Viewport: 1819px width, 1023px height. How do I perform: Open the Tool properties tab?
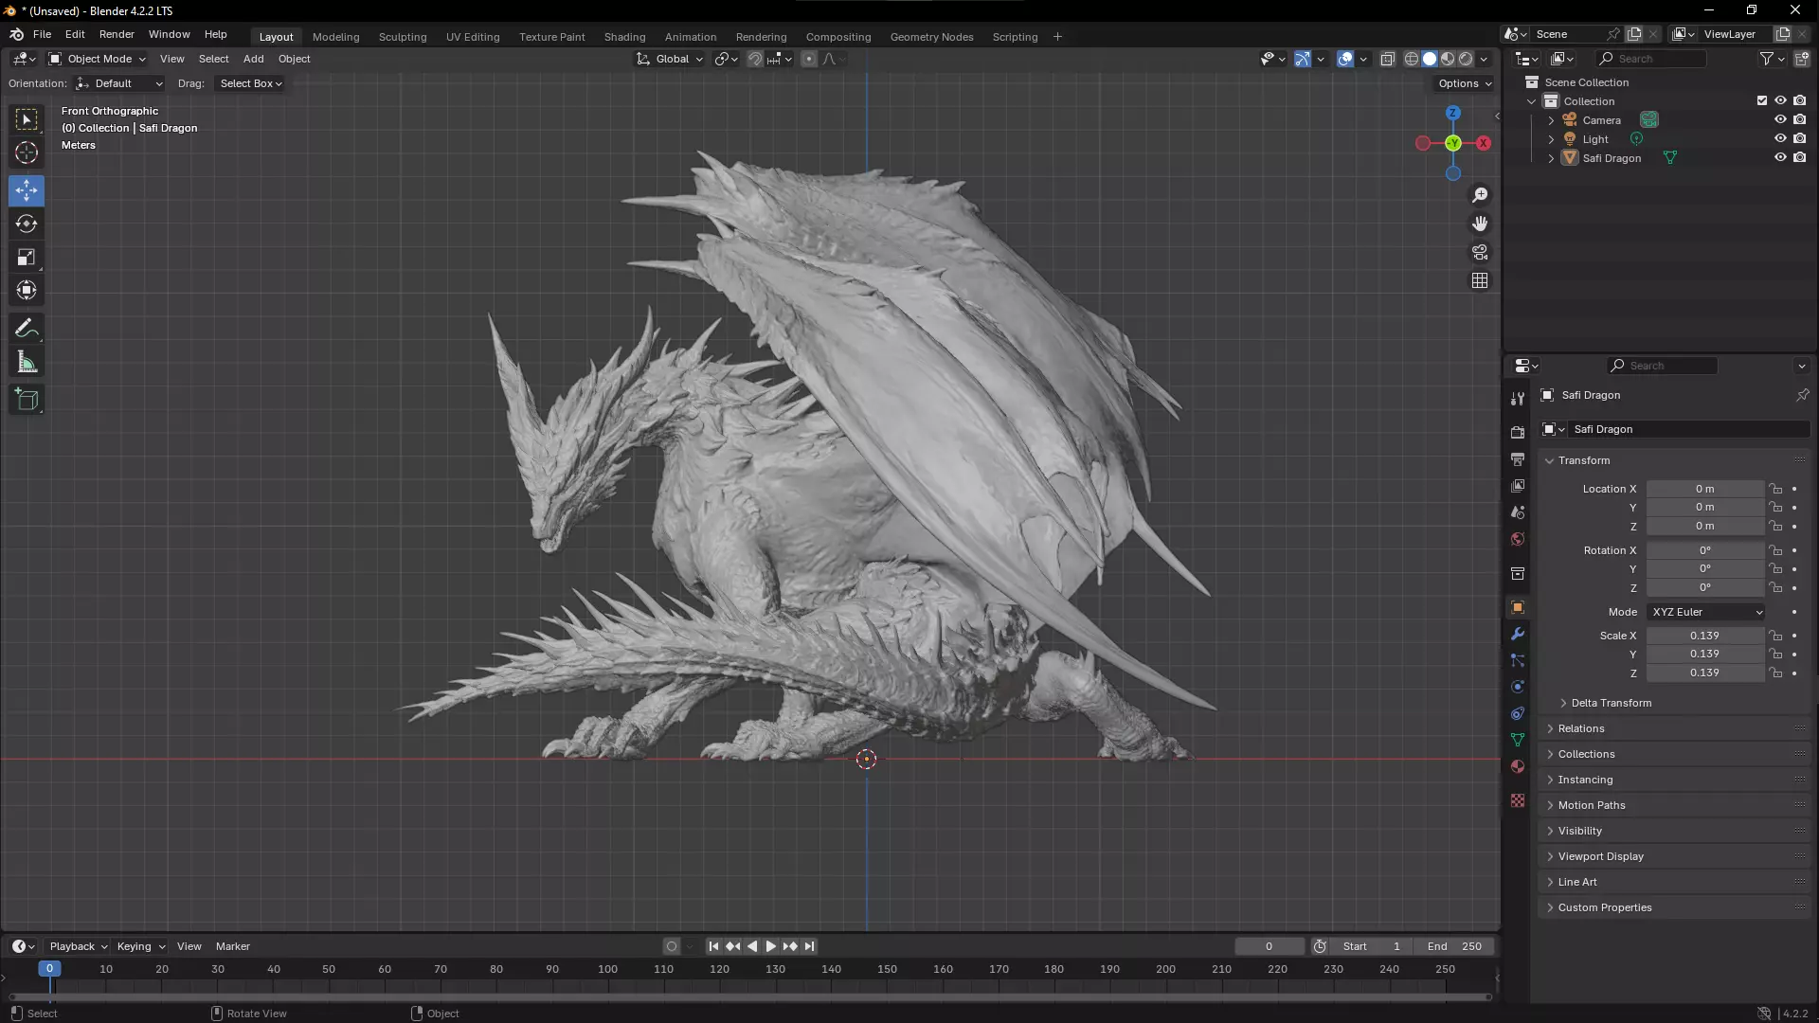click(x=1518, y=399)
